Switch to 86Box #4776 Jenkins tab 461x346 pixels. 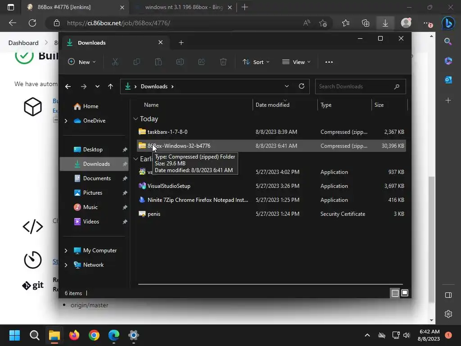(x=75, y=7)
